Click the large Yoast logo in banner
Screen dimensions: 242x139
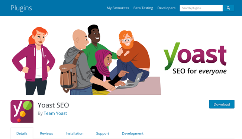click(195, 58)
